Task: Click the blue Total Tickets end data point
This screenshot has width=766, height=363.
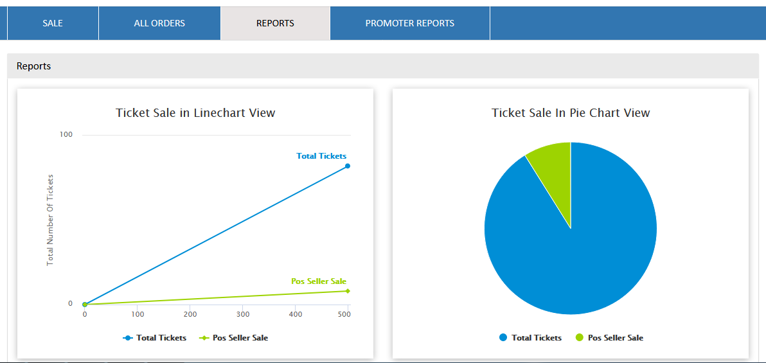Action: click(x=348, y=166)
